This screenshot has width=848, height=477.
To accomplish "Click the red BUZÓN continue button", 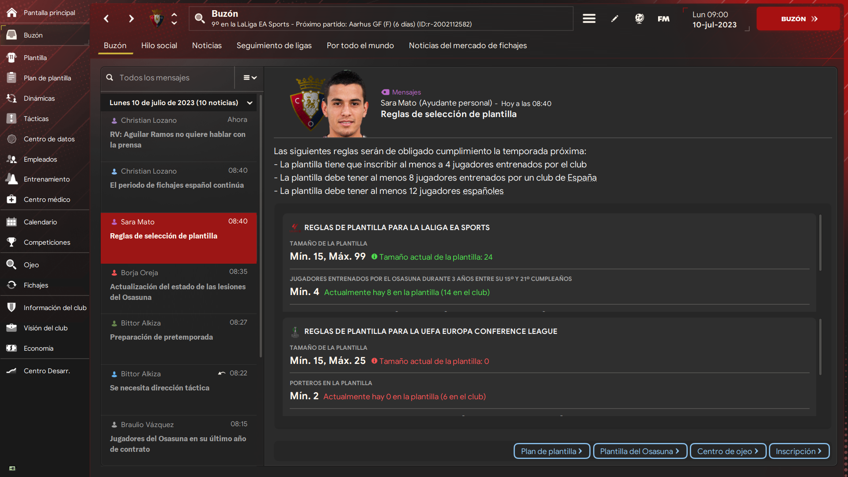I will coord(798,19).
